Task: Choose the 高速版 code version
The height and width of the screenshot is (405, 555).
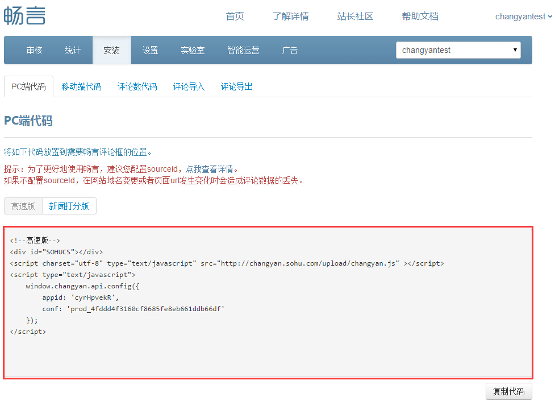Action: (x=23, y=206)
